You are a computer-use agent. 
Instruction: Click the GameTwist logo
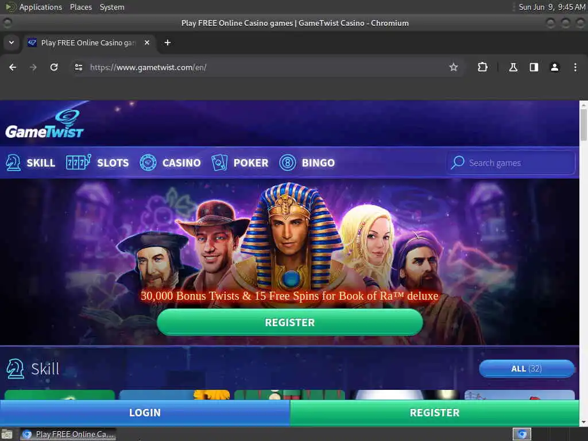tap(44, 124)
